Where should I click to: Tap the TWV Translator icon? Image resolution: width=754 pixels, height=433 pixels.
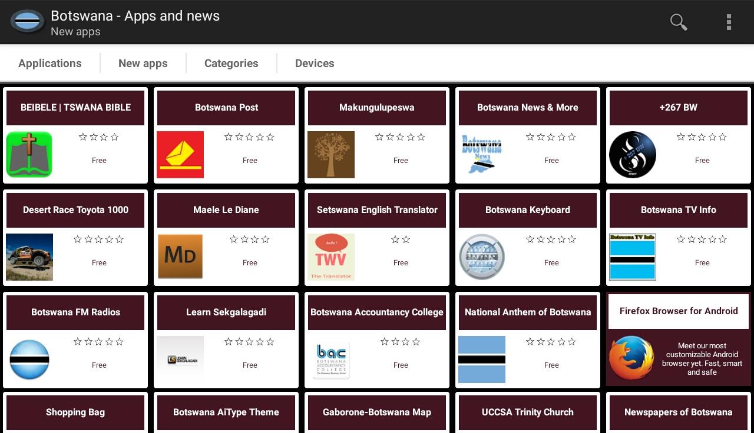point(331,257)
